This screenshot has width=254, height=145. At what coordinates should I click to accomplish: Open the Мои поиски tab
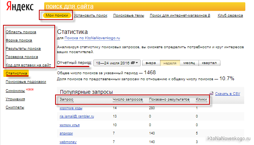pyautogui.click(x=57, y=15)
